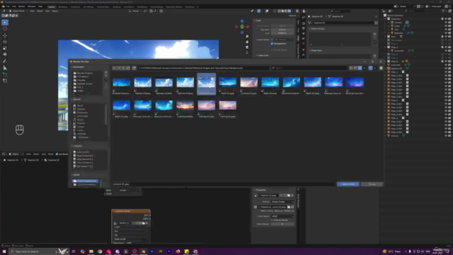This screenshot has height=255, width=453.
Task: Open file browser settings gear icon
Action: [x=381, y=68]
